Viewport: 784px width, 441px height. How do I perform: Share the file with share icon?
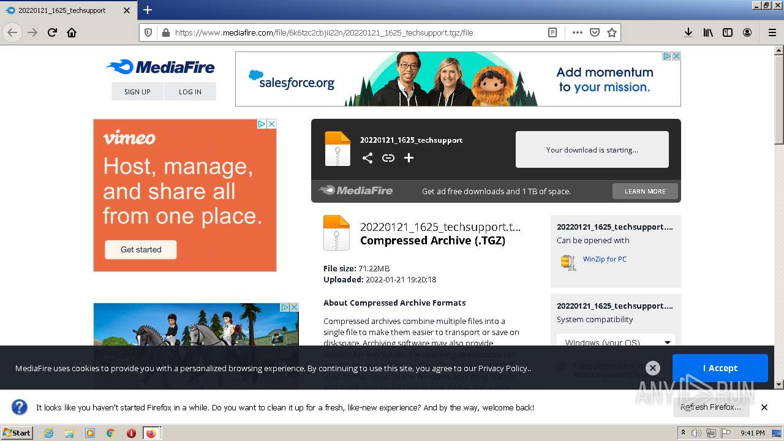367,158
